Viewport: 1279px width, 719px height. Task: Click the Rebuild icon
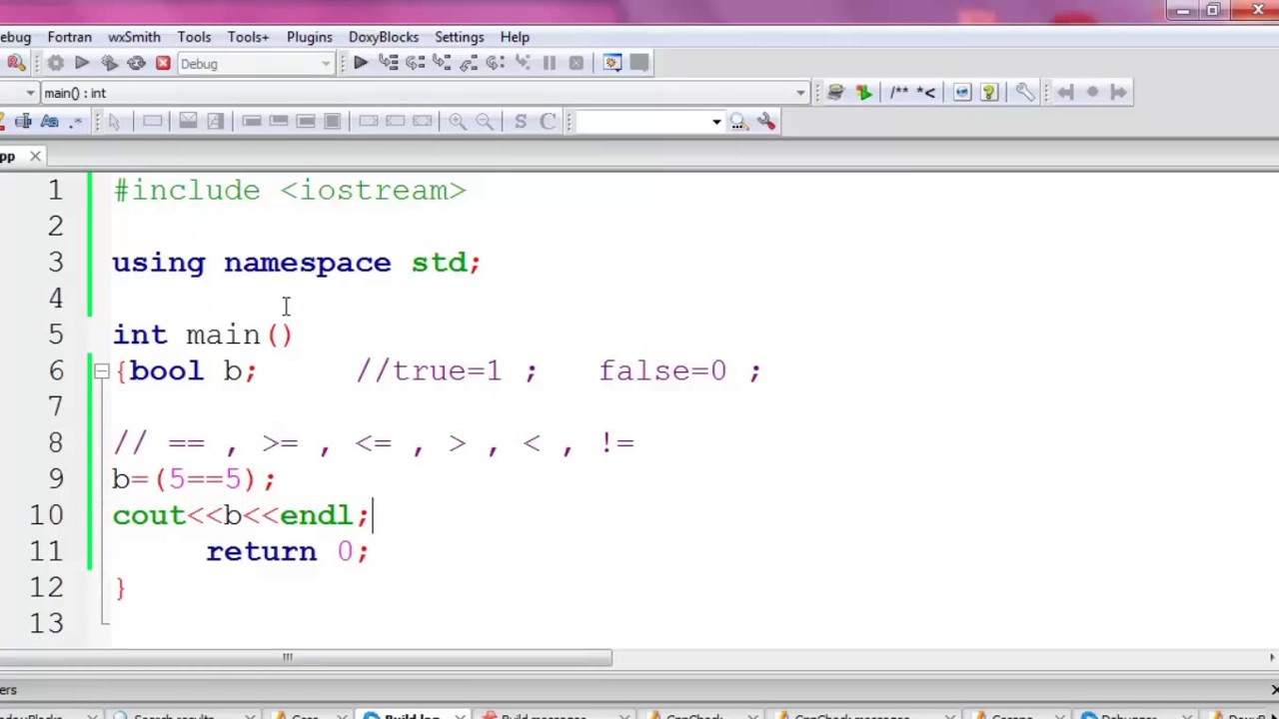click(x=136, y=63)
